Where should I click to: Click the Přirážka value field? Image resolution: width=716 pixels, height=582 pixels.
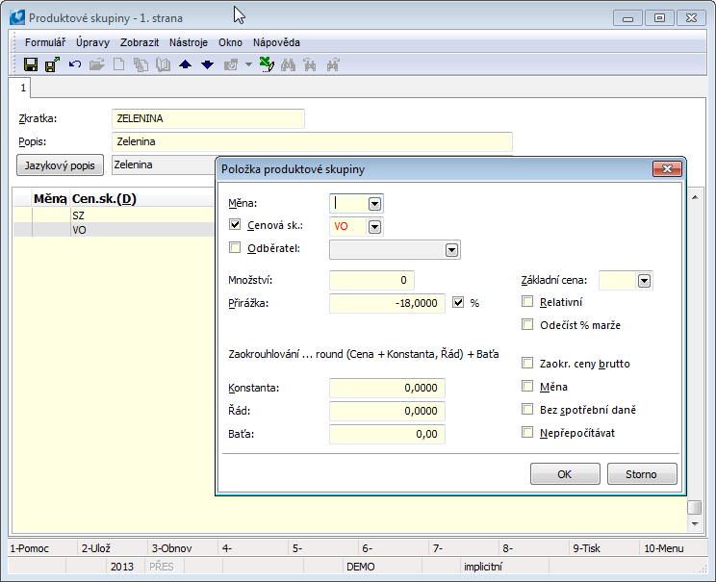(387, 304)
